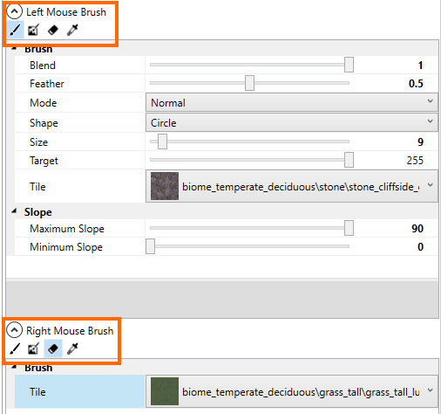This screenshot has height=414, width=441.
Task: Collapse the Brush group in Right Mouse Brush
Action: pyautogui.click(x=14, y=367)
